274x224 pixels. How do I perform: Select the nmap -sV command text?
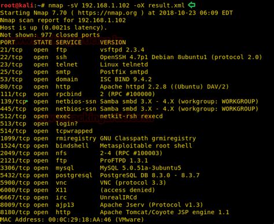point(63,5)
